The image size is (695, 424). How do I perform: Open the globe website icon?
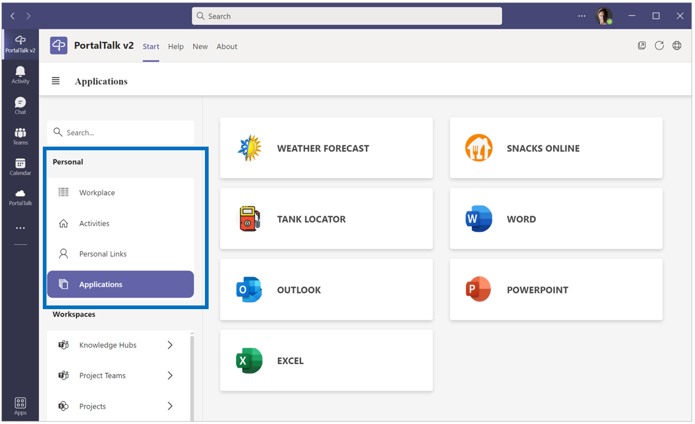677,46
